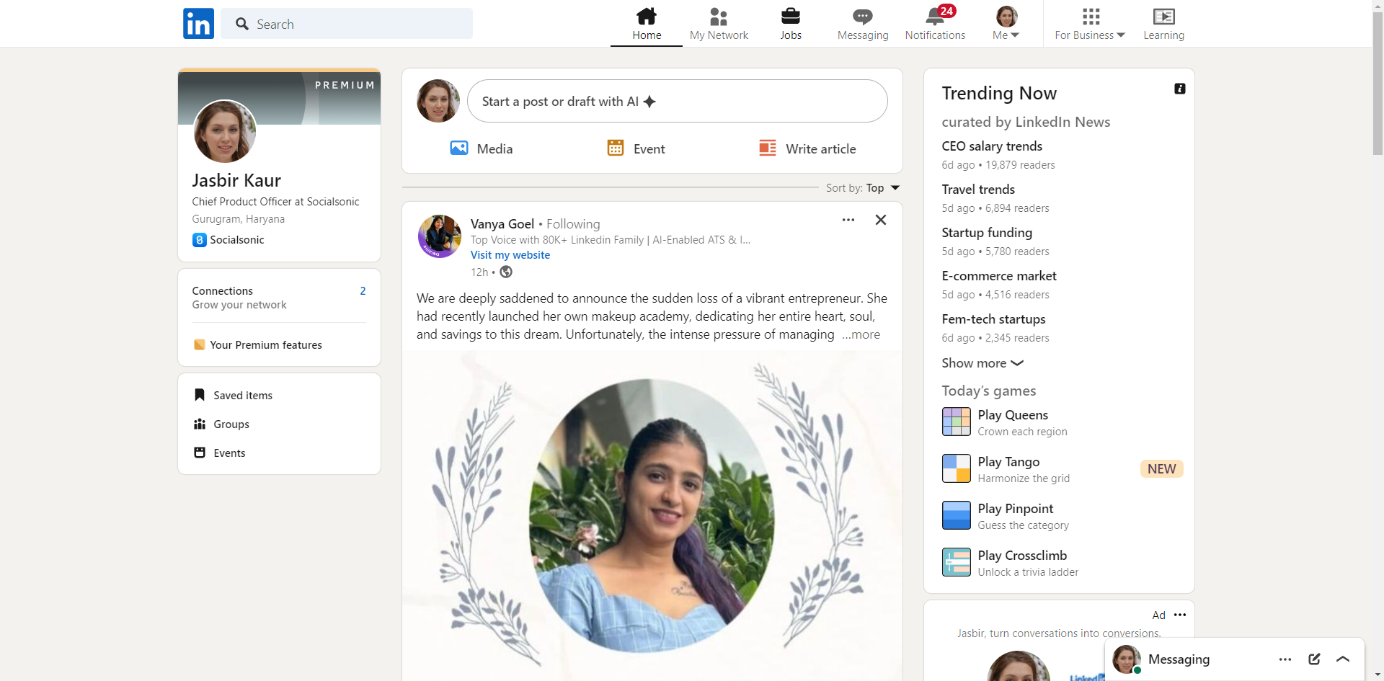Click the Trending Now info icon

(x=1179, y=89)
